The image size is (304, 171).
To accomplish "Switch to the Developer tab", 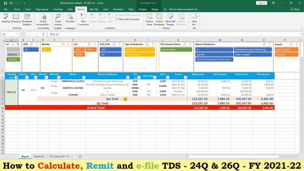I will click(x=118, y=9).
